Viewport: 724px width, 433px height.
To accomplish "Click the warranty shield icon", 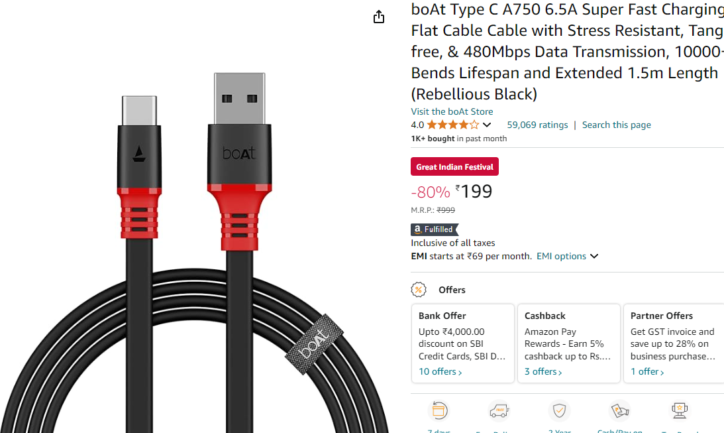I will tap(559, 410).
